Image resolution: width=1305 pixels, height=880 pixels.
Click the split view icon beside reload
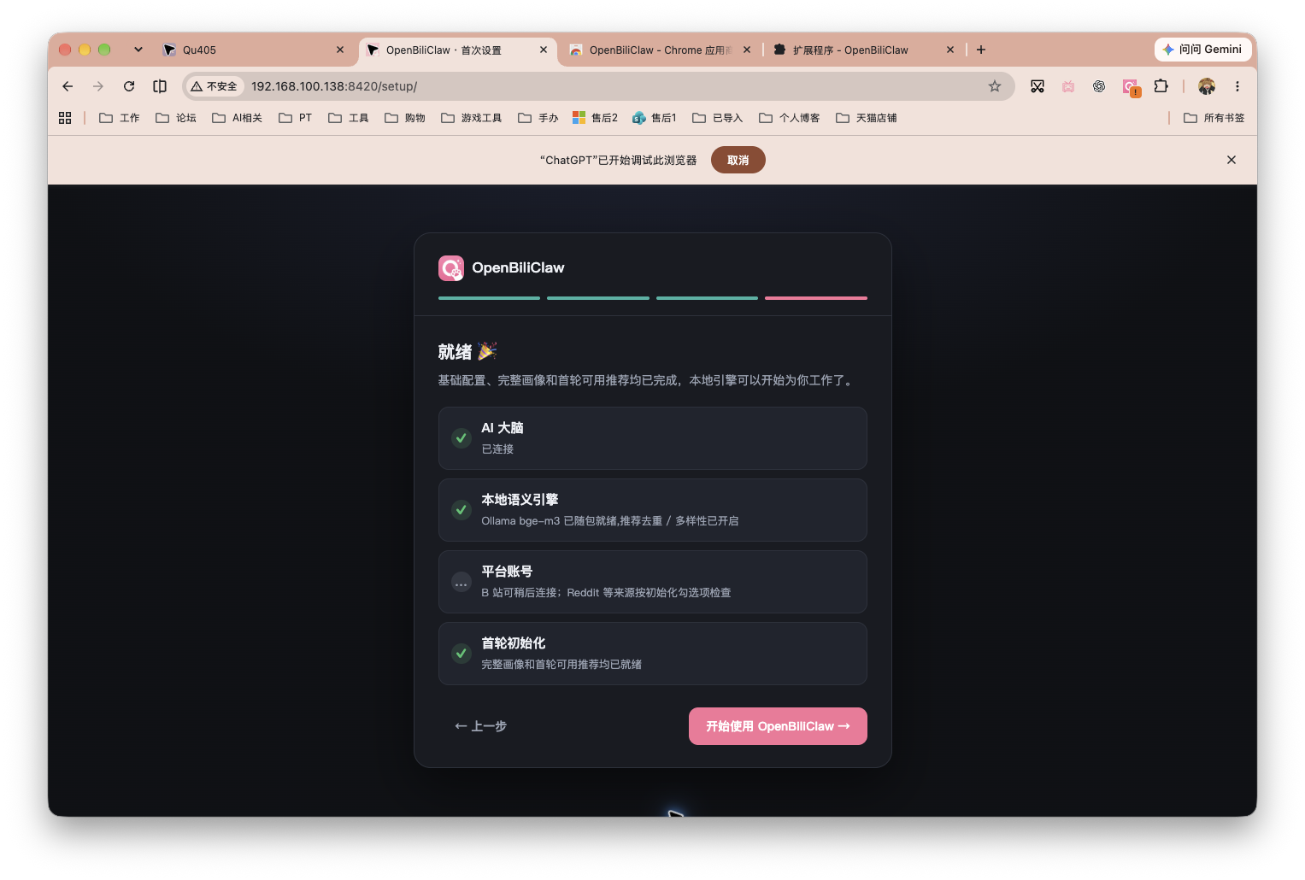point(160,86)
